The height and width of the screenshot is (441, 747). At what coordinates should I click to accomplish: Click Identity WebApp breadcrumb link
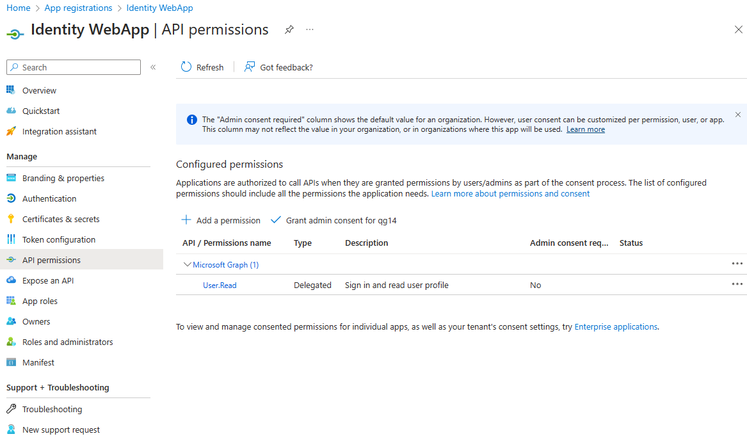click(159, 8)
